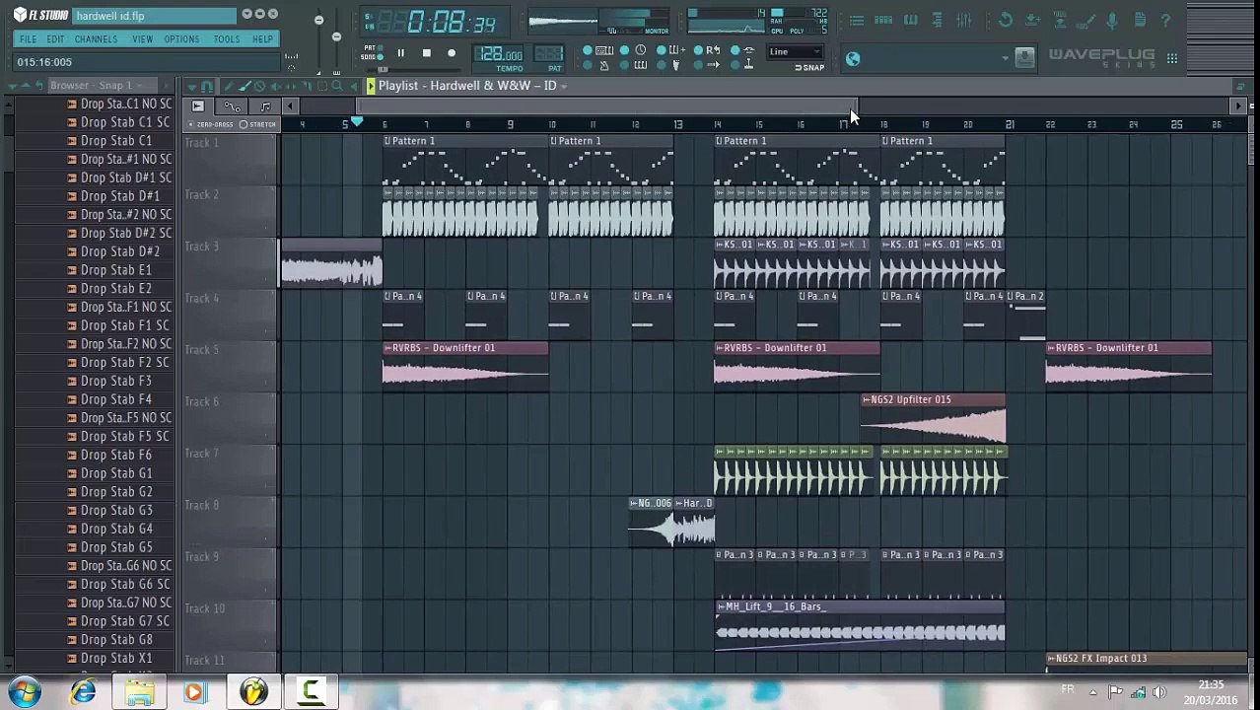This screenshot has width=1260, height=710.
Task: Open Internet Explorer from the taskbar
Action: click(83, 692)
